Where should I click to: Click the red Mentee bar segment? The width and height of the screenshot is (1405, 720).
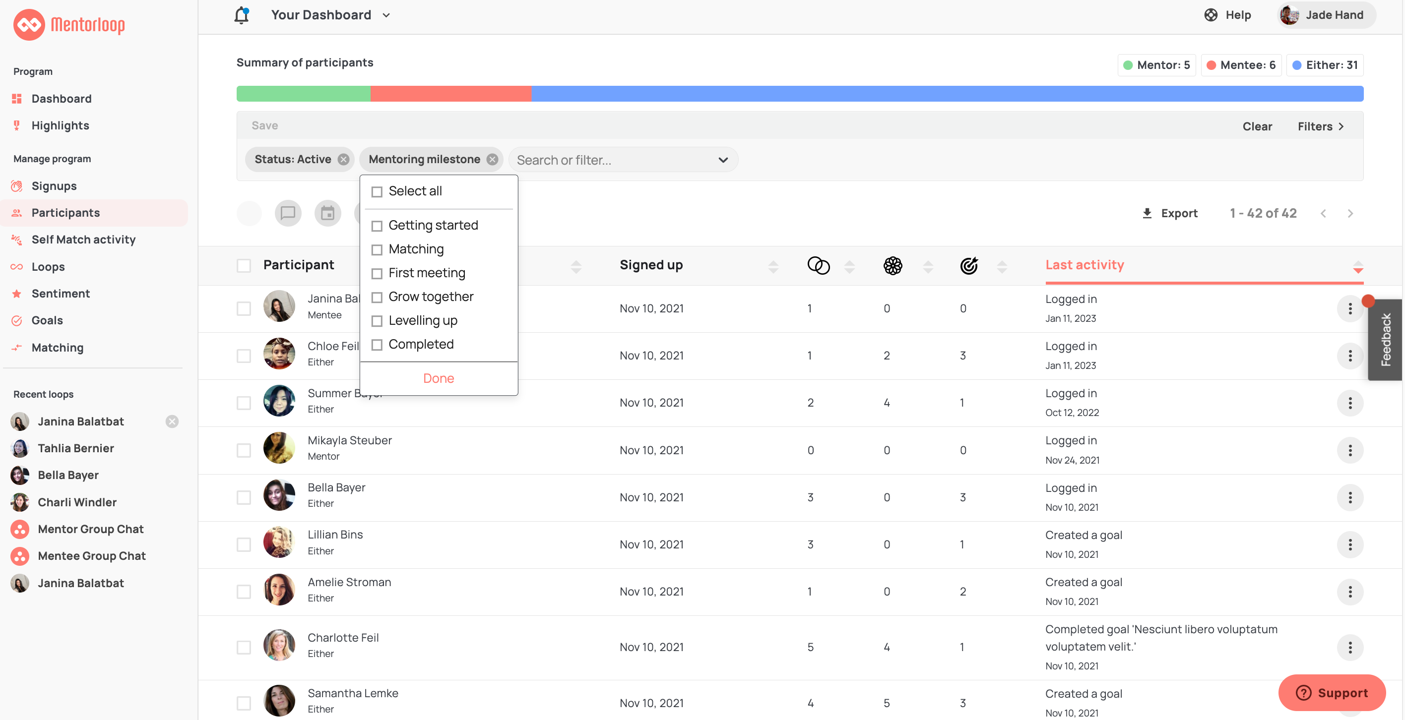coord(450,93)
